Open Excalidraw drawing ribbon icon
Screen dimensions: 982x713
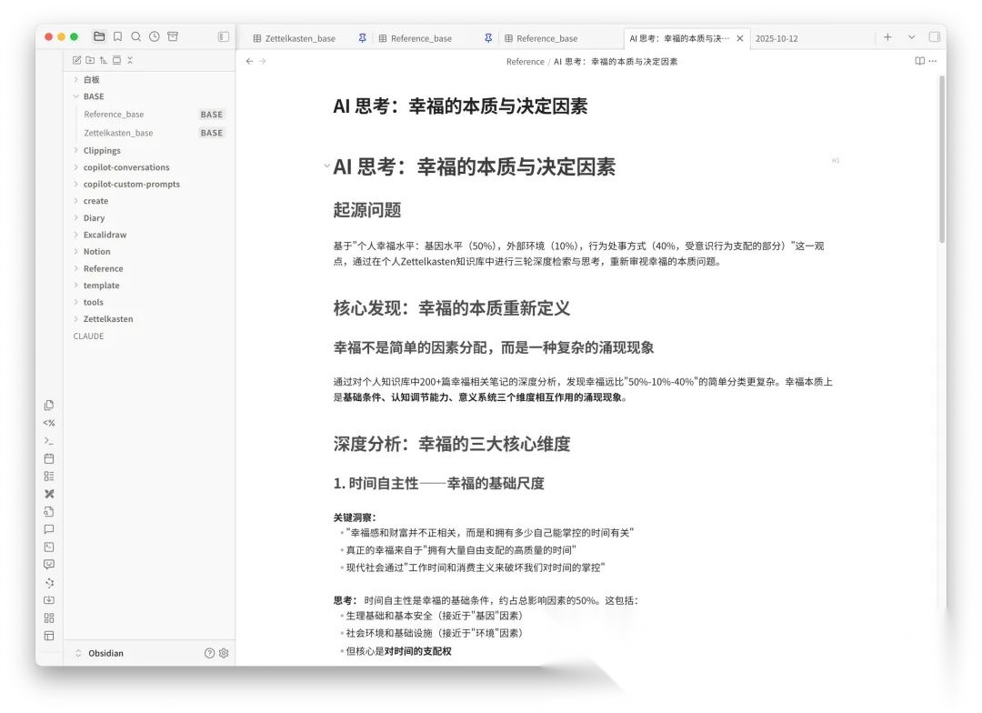pyautogui.click(x=49, y=494)
